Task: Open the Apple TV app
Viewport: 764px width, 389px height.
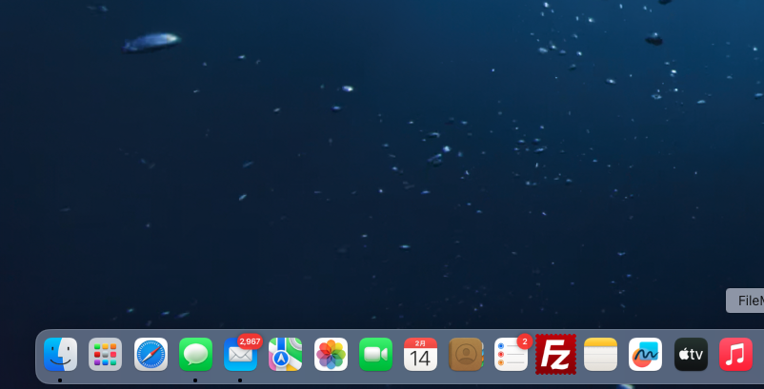Action: click(x=691, y=355)
